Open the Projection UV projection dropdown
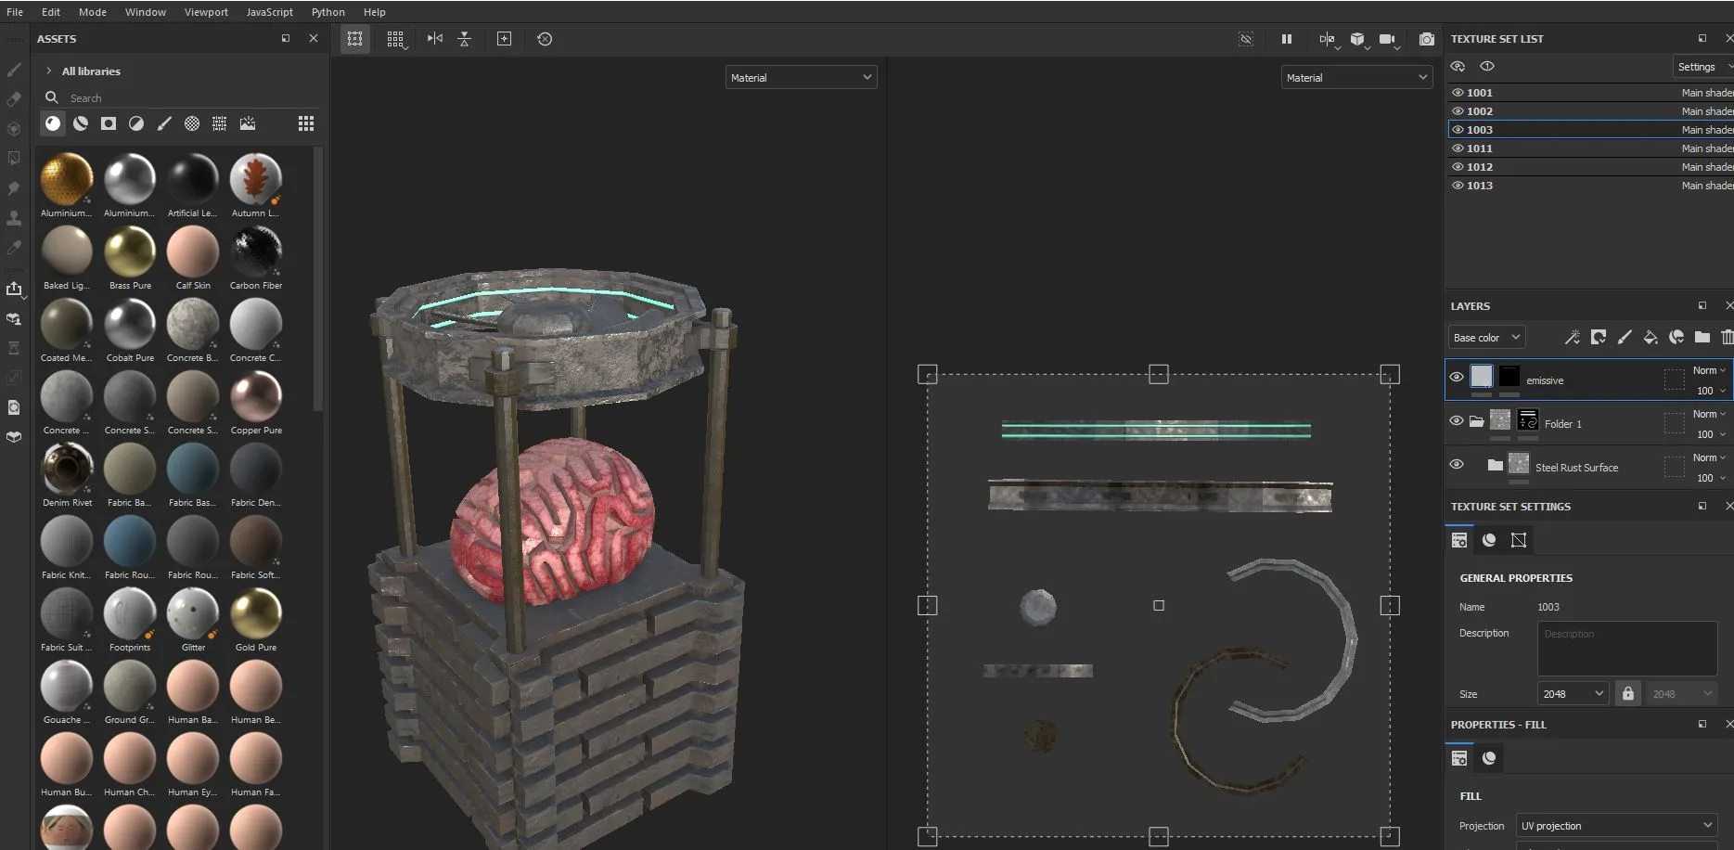Screen dimensions: 1734x850 point(1616,826)
